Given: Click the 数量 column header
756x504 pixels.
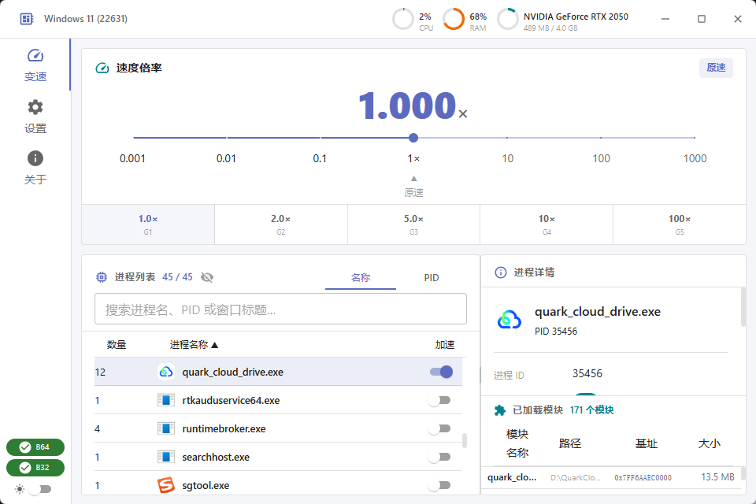Looking at the screenshot, I should (x=117, y=345).
